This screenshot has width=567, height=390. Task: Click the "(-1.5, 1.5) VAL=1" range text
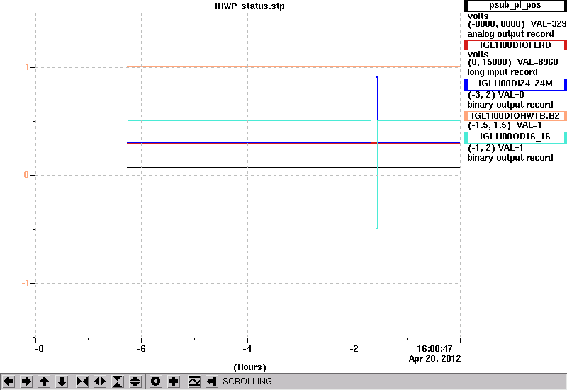coord(505,125)
